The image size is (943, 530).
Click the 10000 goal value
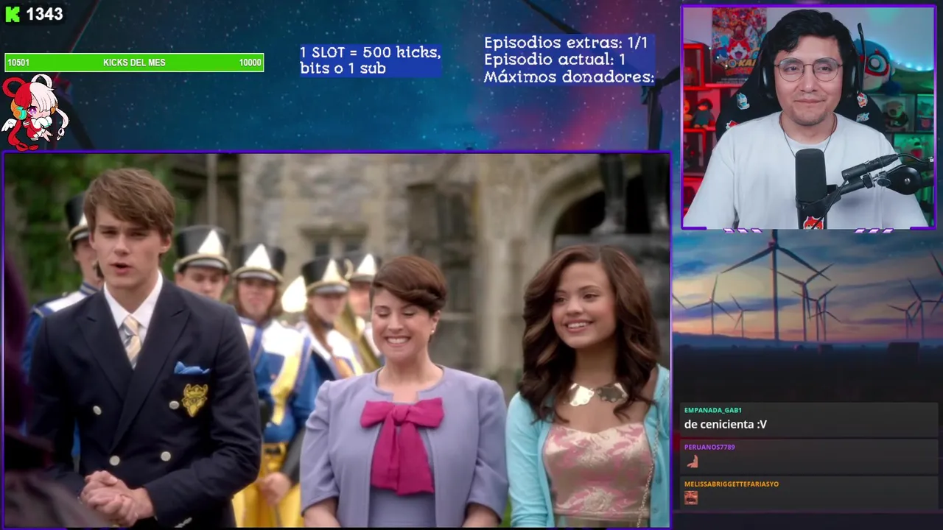(x=250, y=63)
